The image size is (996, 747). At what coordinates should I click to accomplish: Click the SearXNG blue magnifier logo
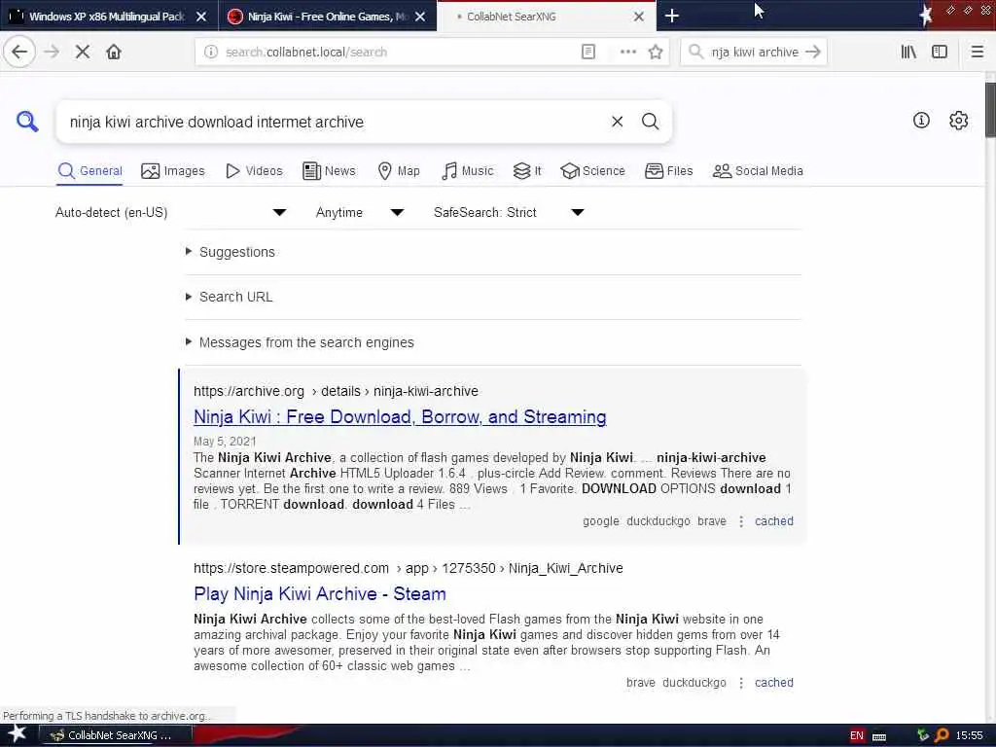27,121
